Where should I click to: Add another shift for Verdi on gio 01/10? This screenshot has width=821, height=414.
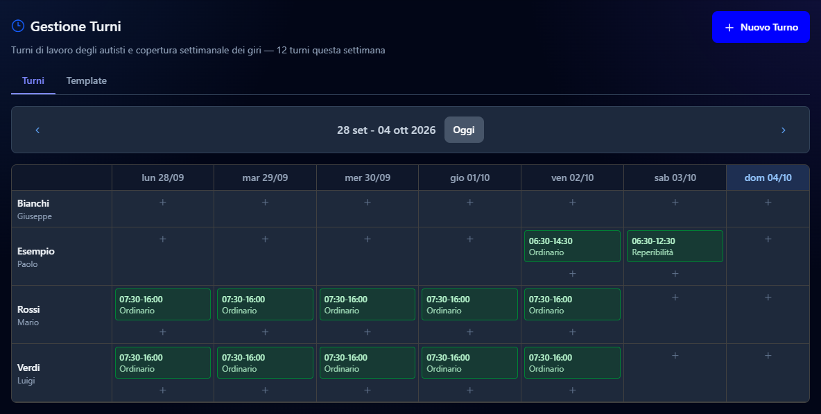[x=469, y=390]
